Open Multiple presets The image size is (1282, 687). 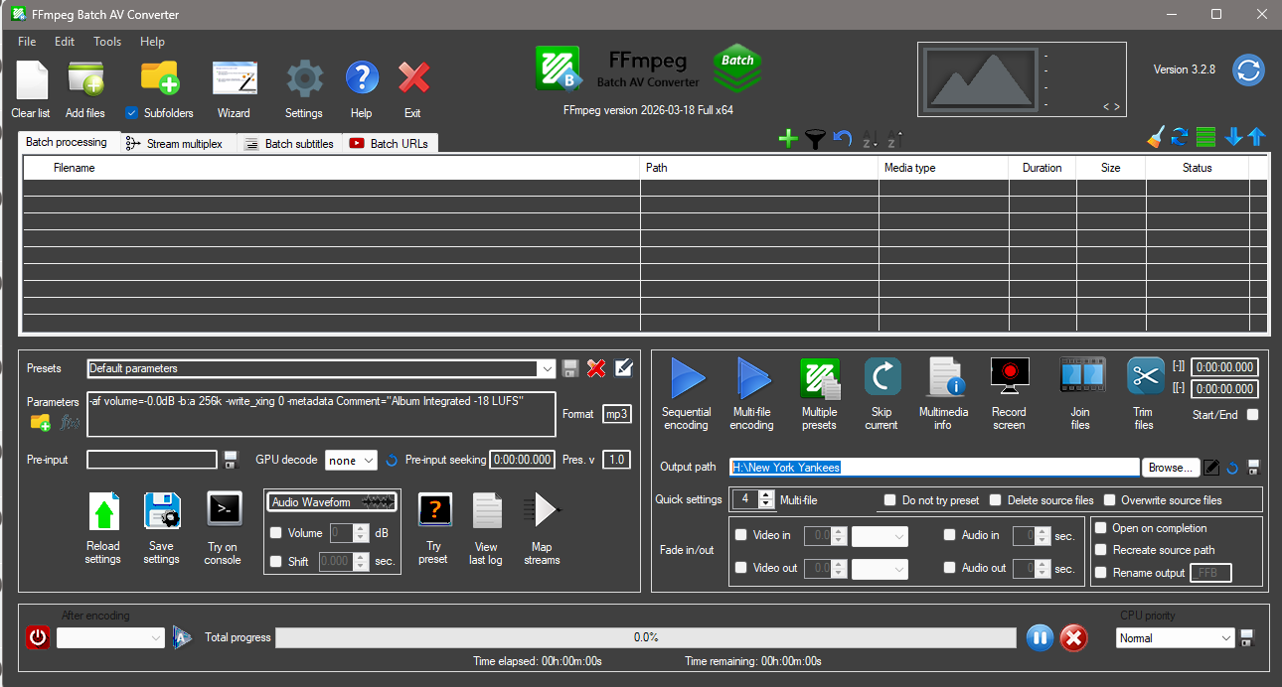point(820,379)
